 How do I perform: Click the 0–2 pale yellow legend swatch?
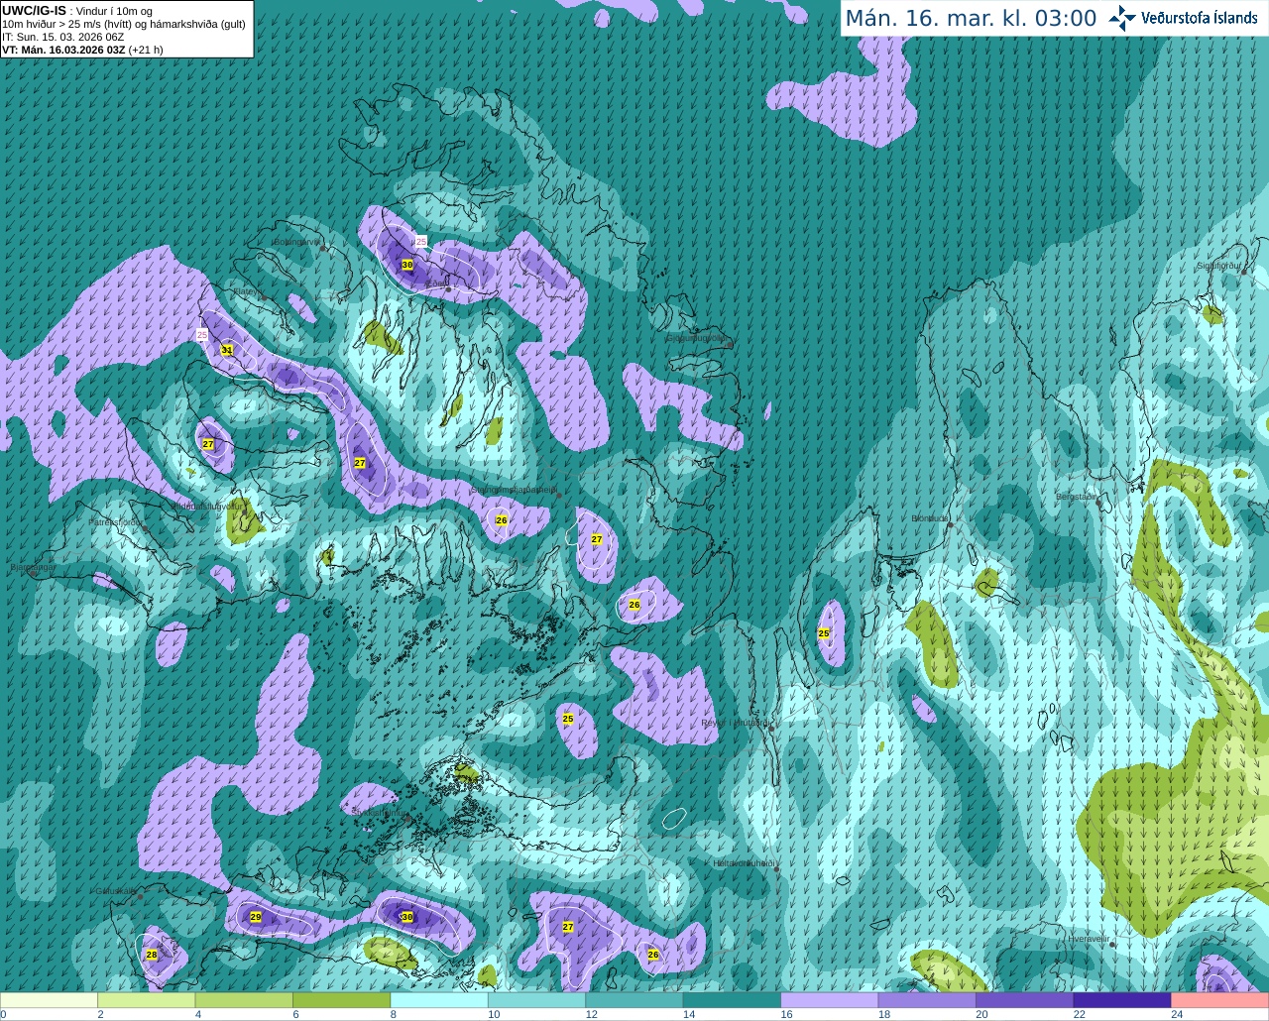coord(49,1000)
